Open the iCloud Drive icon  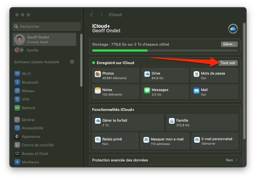(x=147, y=74)
